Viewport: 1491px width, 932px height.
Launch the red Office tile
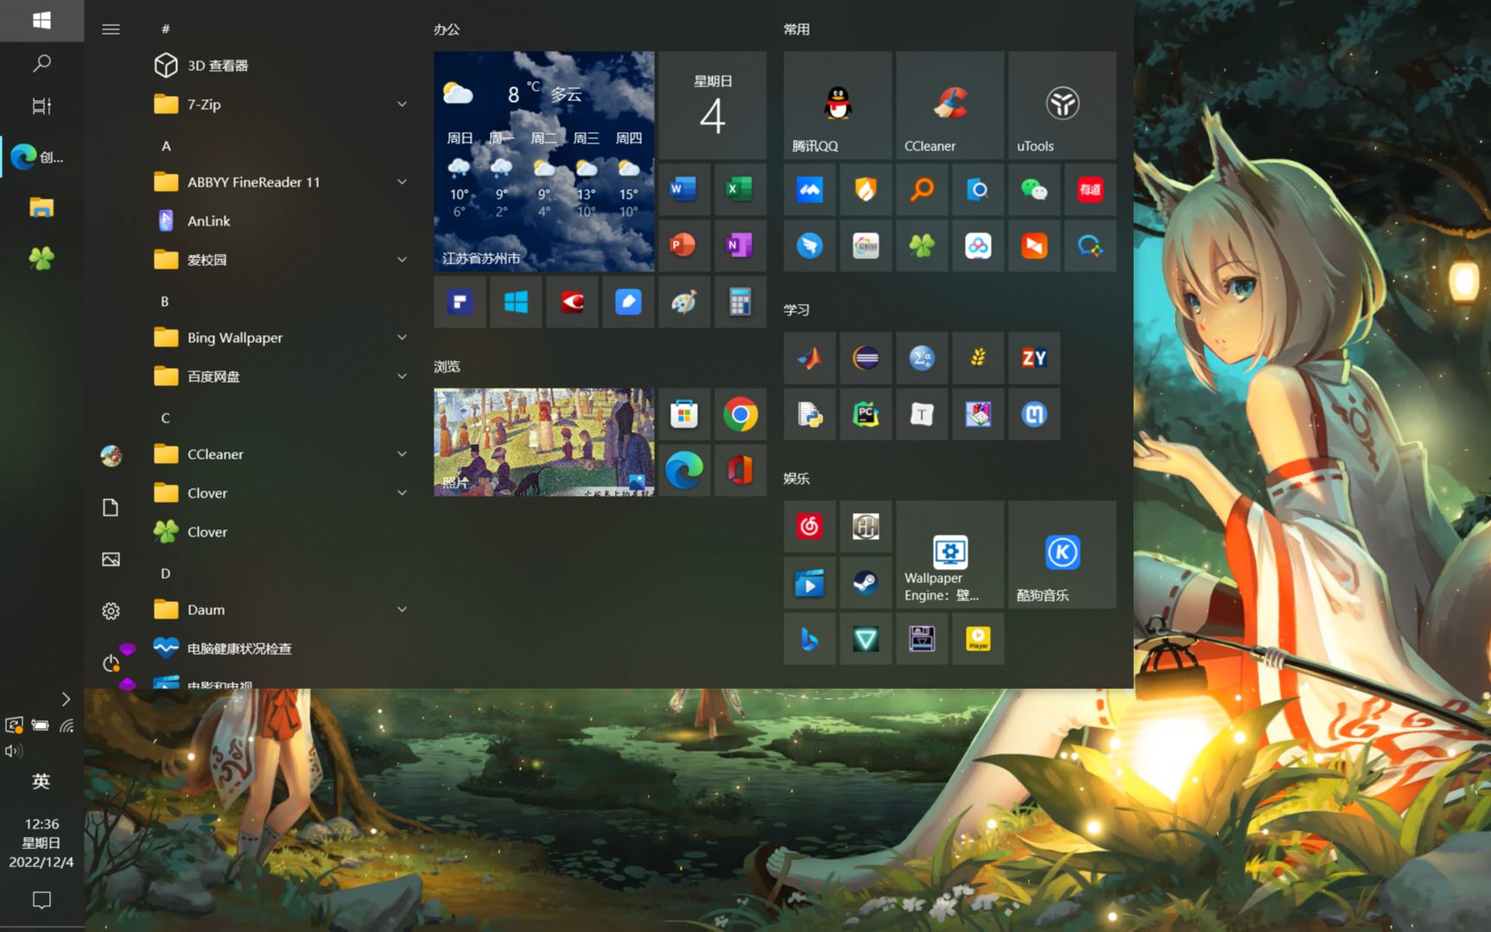point(740,470)
